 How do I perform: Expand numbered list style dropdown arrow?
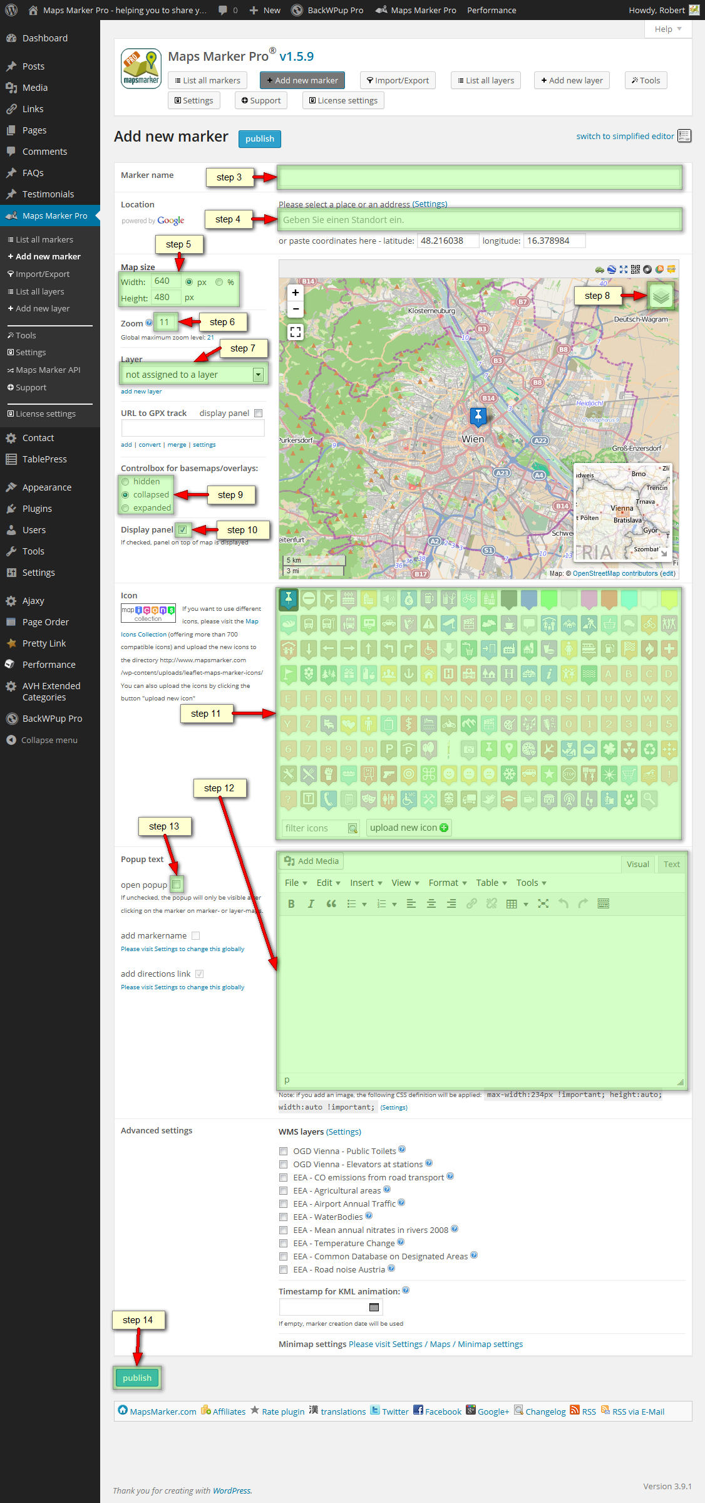[394, 904]
